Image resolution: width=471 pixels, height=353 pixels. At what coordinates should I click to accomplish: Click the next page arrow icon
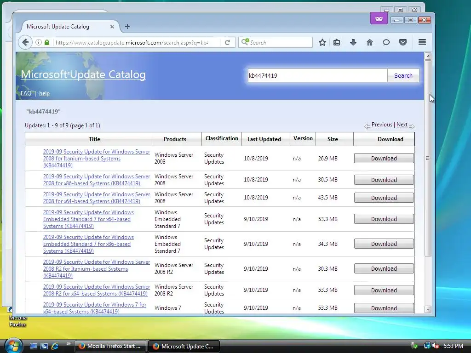pos(412,126)
